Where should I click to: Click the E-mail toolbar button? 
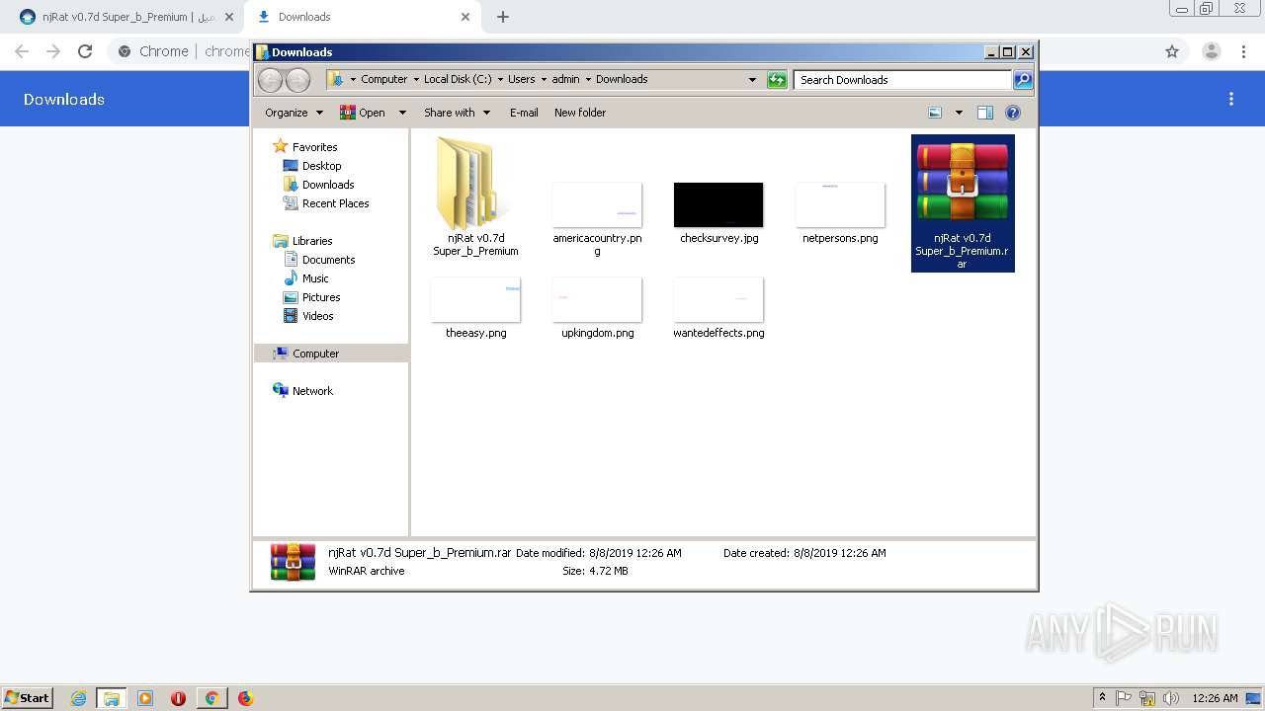tap(524, 113)
